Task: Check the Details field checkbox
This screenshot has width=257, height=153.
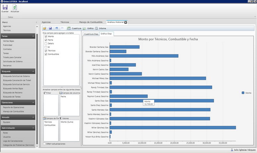Action: [x=46, y=44]
